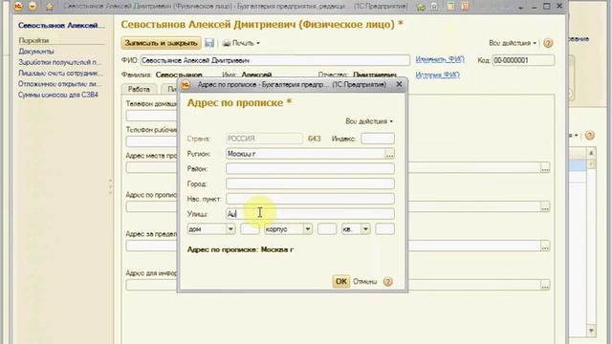The width and height of the screenshot is (612, 344).
Task: Click into the Нас. пункт field
Action: (x=310, y=199)
